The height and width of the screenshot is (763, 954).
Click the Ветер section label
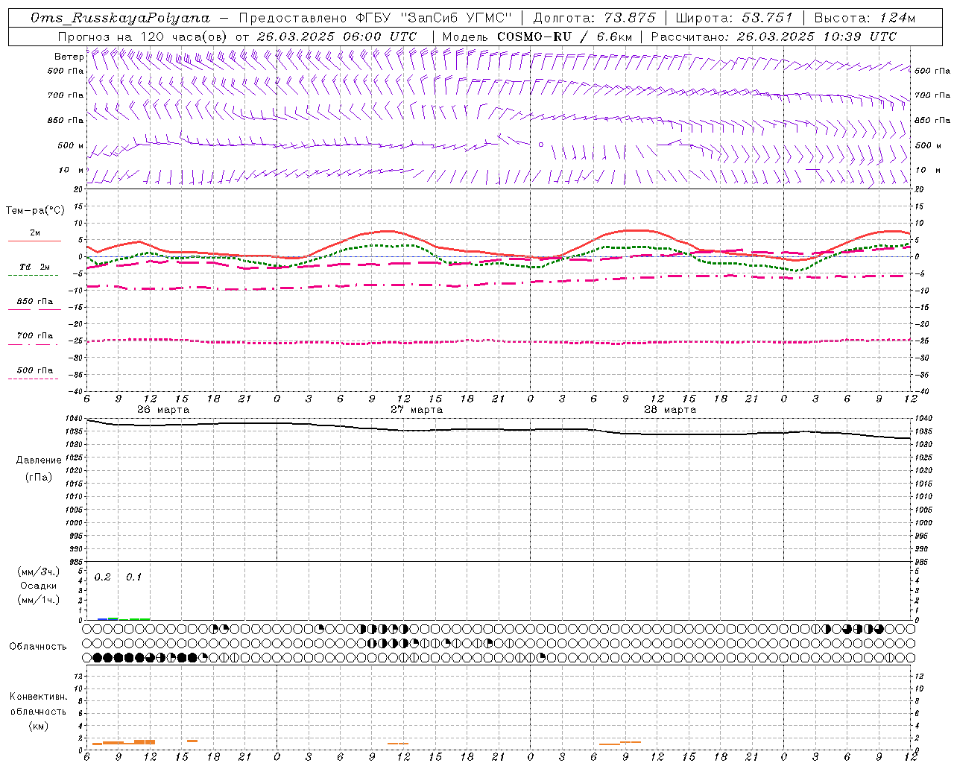coord(69,57)
